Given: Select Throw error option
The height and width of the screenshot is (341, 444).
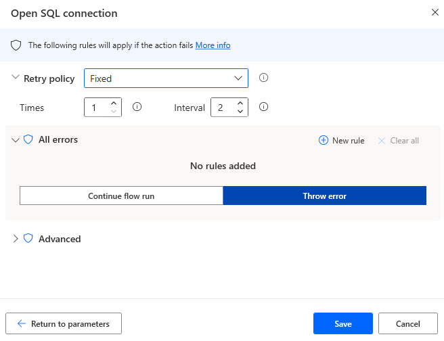Looking at the screenshot, I should 324,196.
